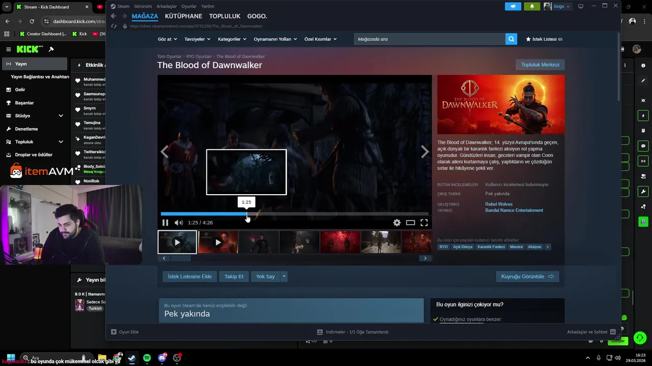Switch the trailer to fullscreen
This screenshot has width=652, height=366.
424,223
